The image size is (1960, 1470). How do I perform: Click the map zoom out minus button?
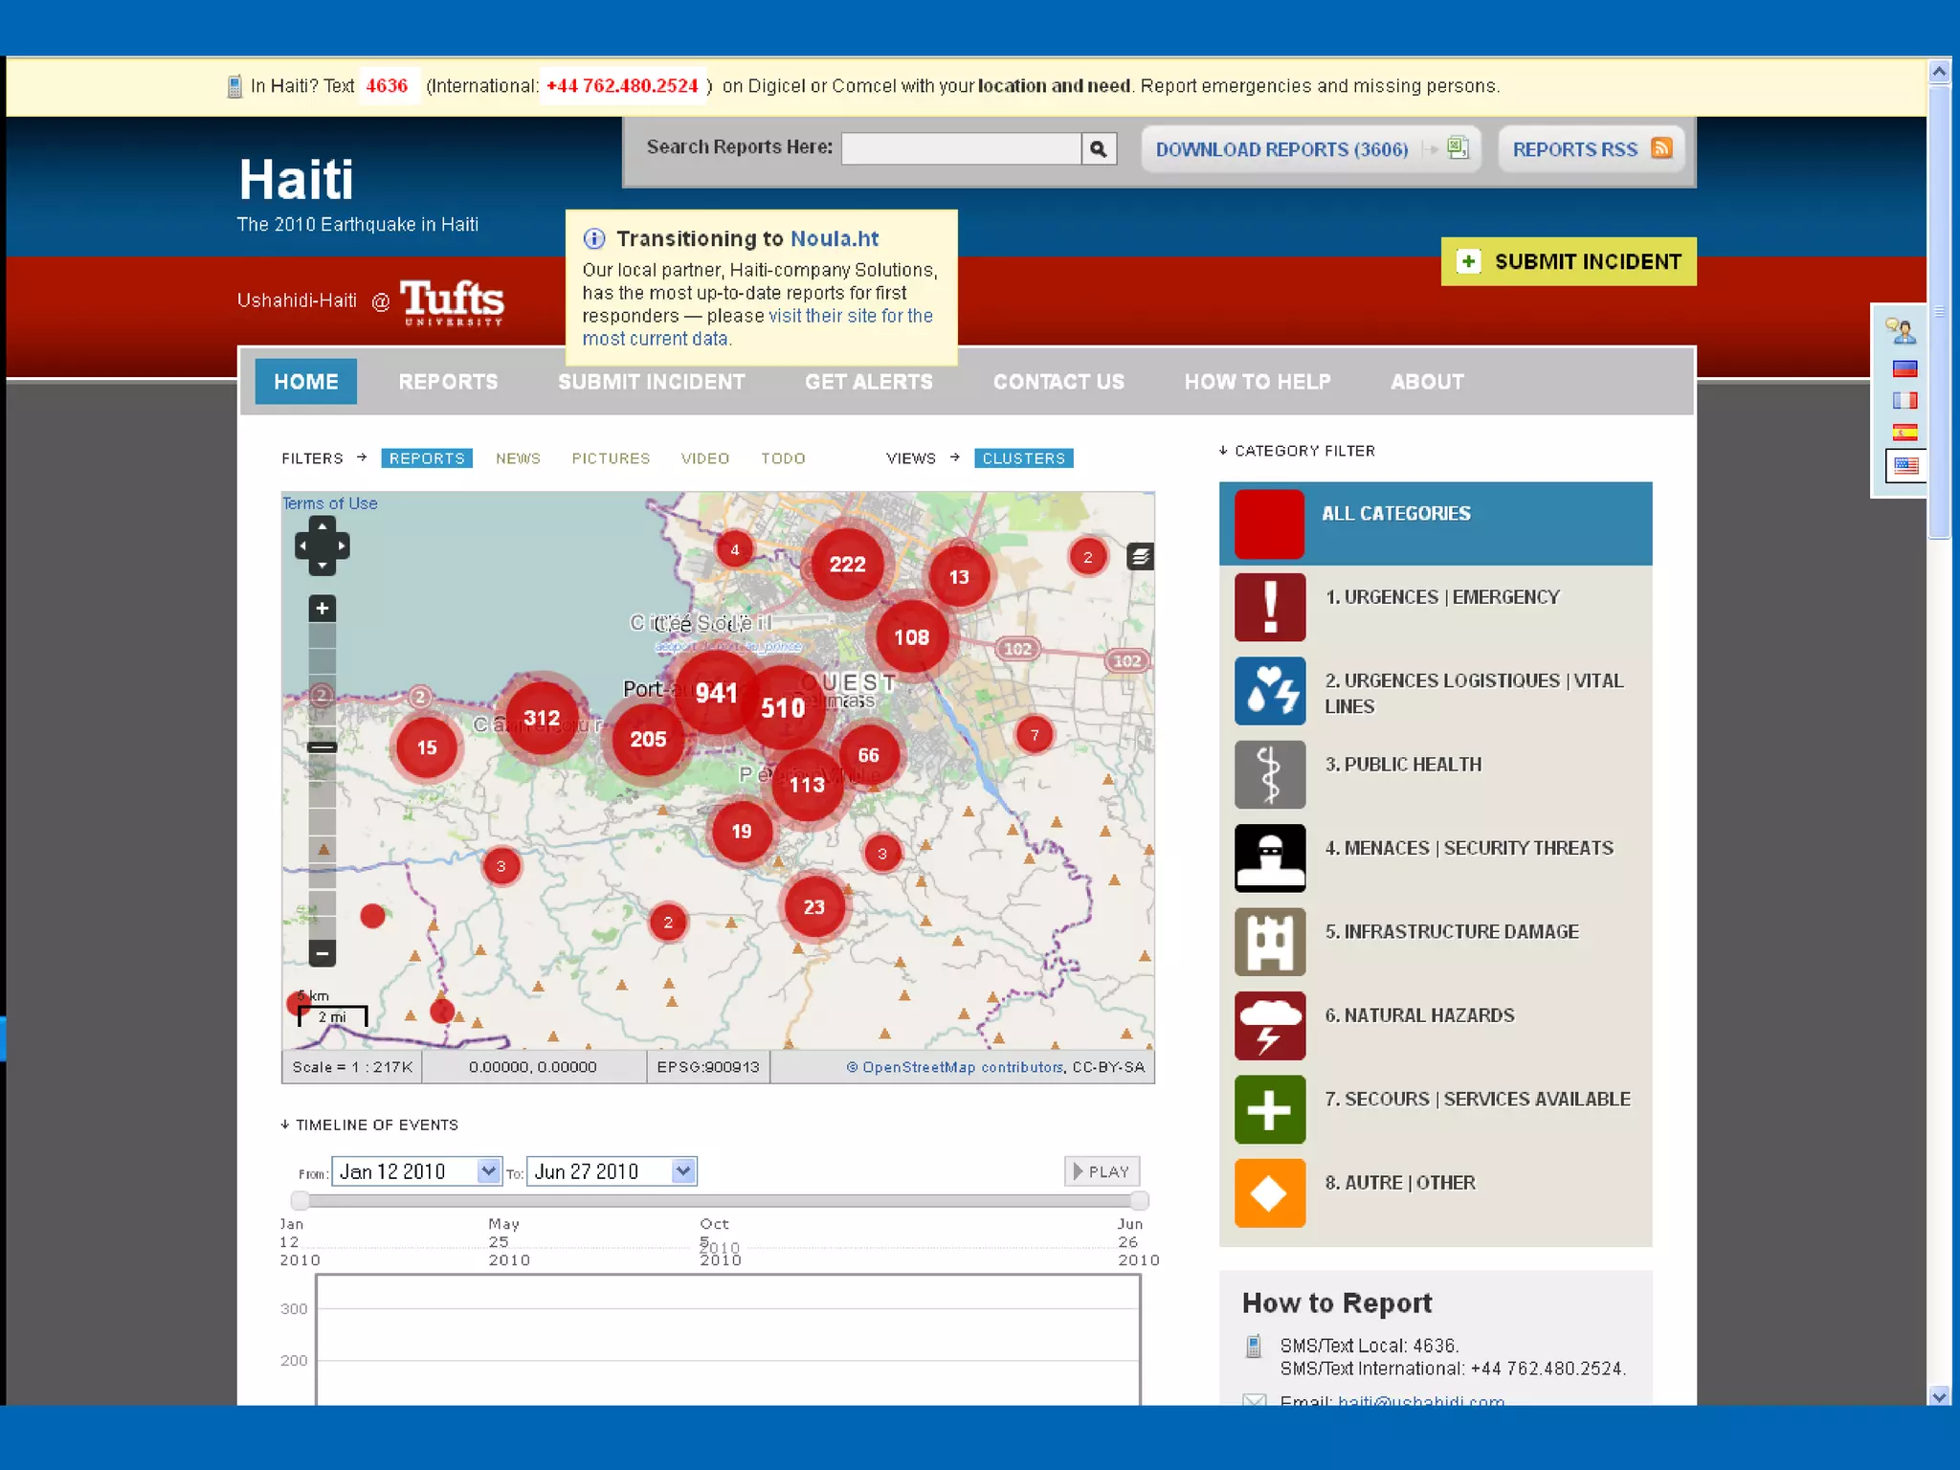(323, 953)
